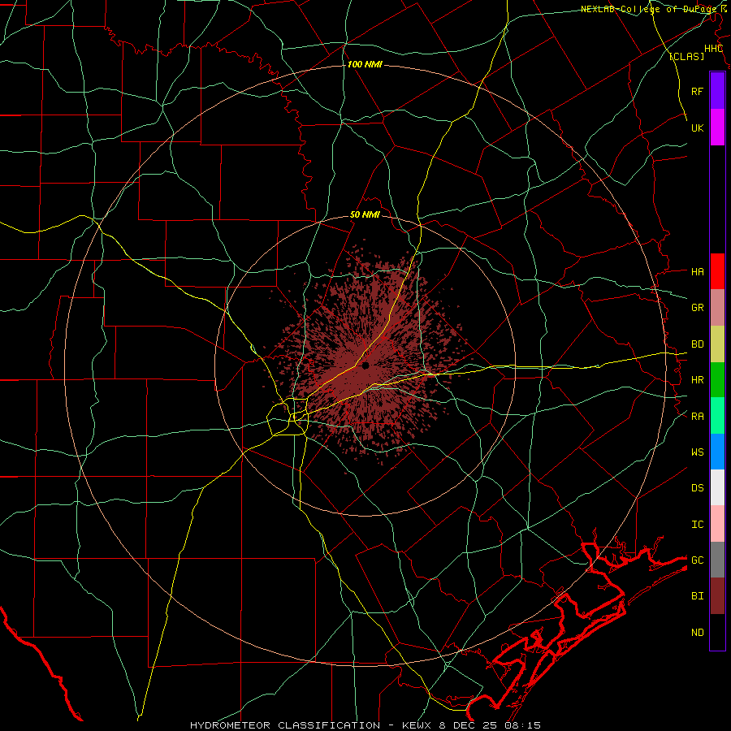
Task: Click the 'BD' legend label
Action: [x=698, y=344]
